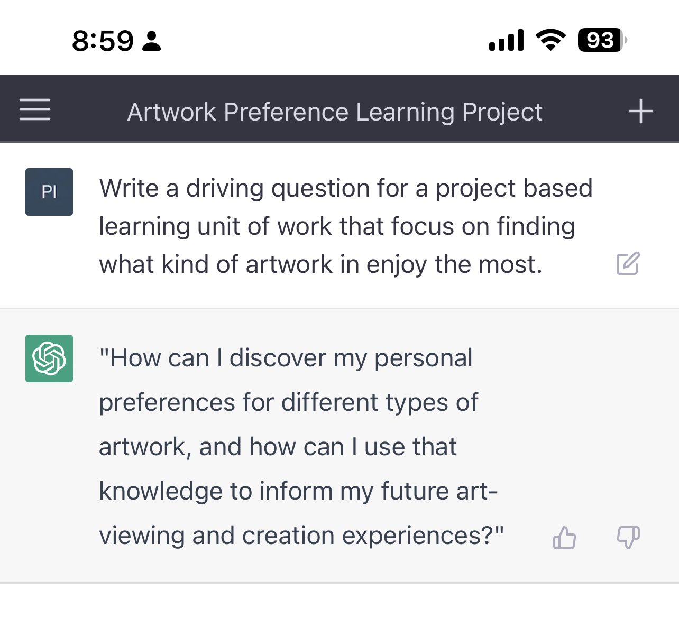This screenshot has width=679, height=636.
Task: Give the response a thumbs down
Action: (628, 538)
